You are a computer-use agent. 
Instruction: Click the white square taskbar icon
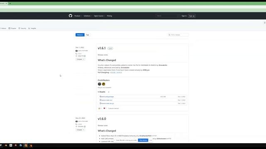[x=11, y=145]
